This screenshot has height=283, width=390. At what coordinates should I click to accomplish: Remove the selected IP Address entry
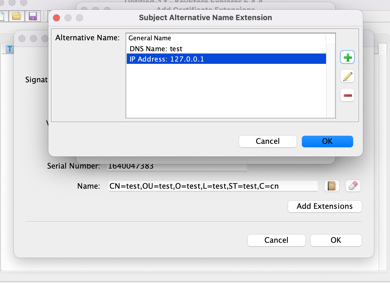coord(347,95)
